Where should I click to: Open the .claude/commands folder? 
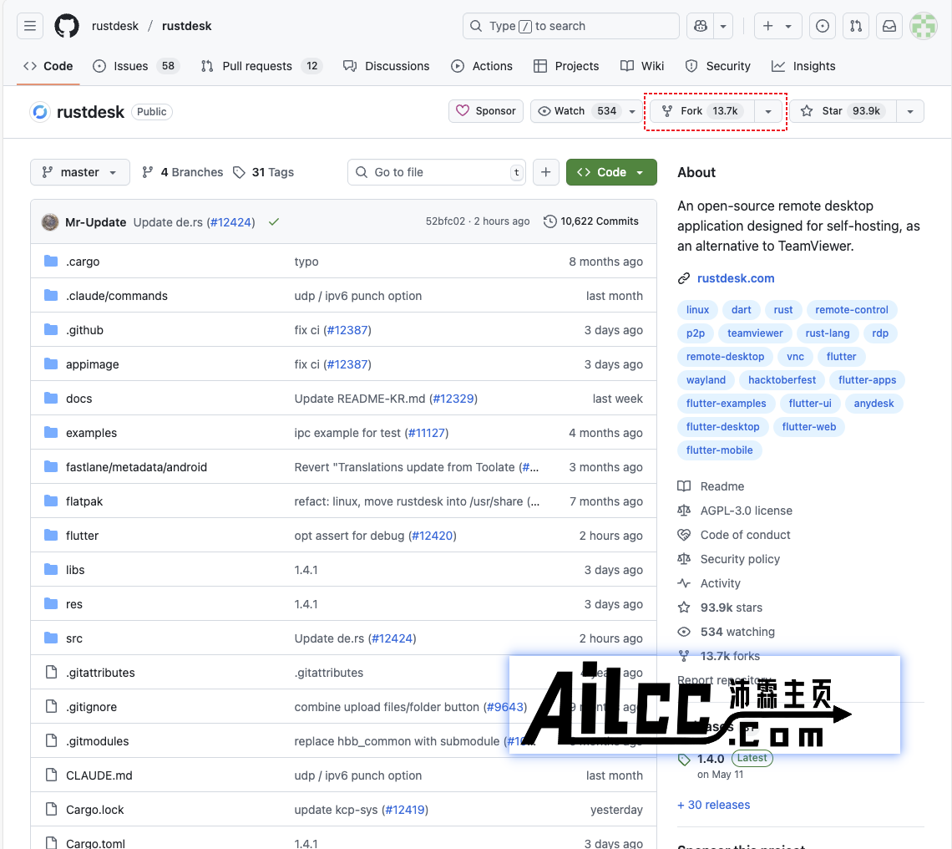tap(117, 296)
